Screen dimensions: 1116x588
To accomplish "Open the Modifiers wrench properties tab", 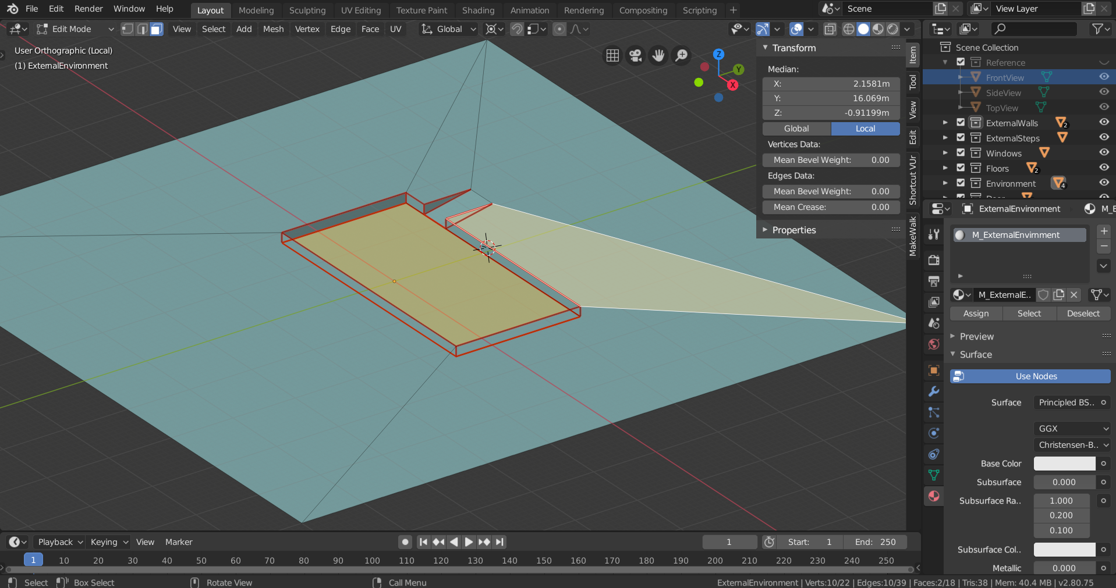I will pyautogui.click(x=934, y=391).
